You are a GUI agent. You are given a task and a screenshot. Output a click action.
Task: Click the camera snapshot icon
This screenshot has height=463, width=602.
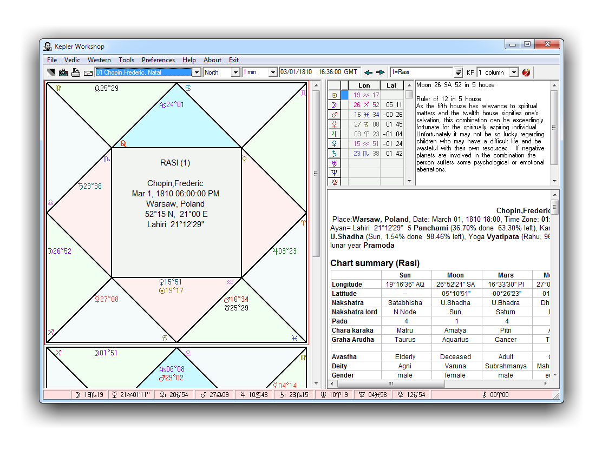pyautogui.click(x=63, y=72)
